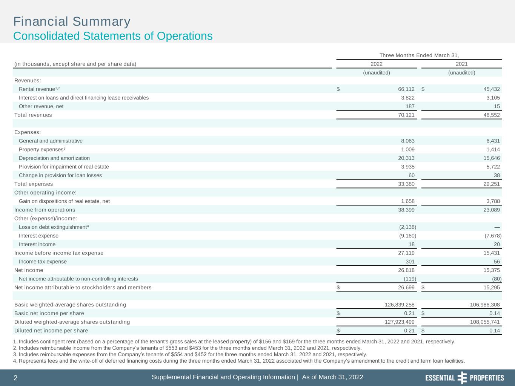Select 'Depreciation and amortization' row label
The height and width of the screenshot is (386, 515).
[54, 158]
